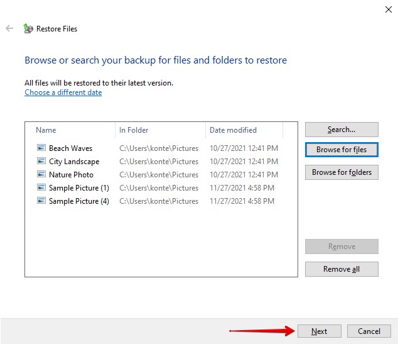Cancel the restore wizard
The height and width of the screenshot is (344, 398).
[369, 331]
